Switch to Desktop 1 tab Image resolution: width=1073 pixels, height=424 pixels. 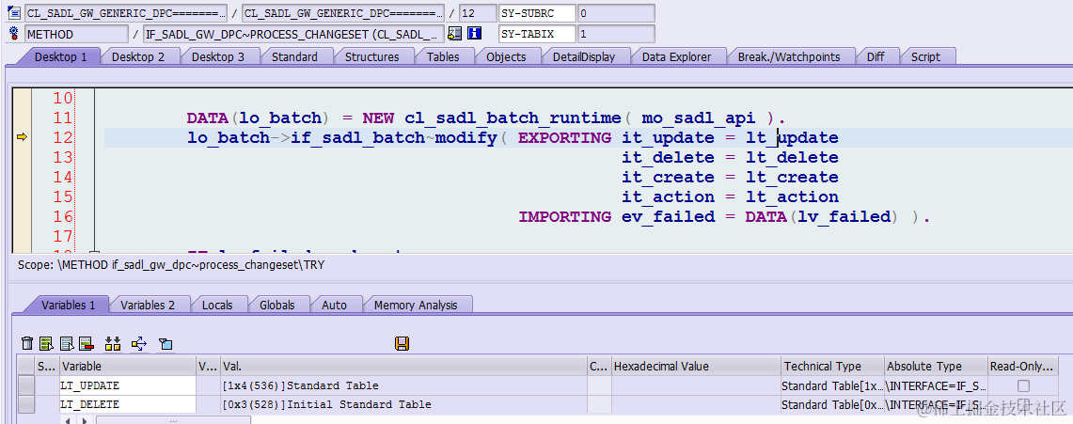[x=61, y=56]
